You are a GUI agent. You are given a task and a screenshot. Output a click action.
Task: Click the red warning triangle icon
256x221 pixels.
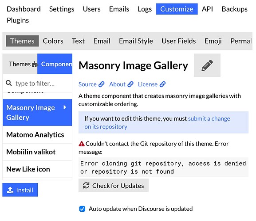[82, 144]
